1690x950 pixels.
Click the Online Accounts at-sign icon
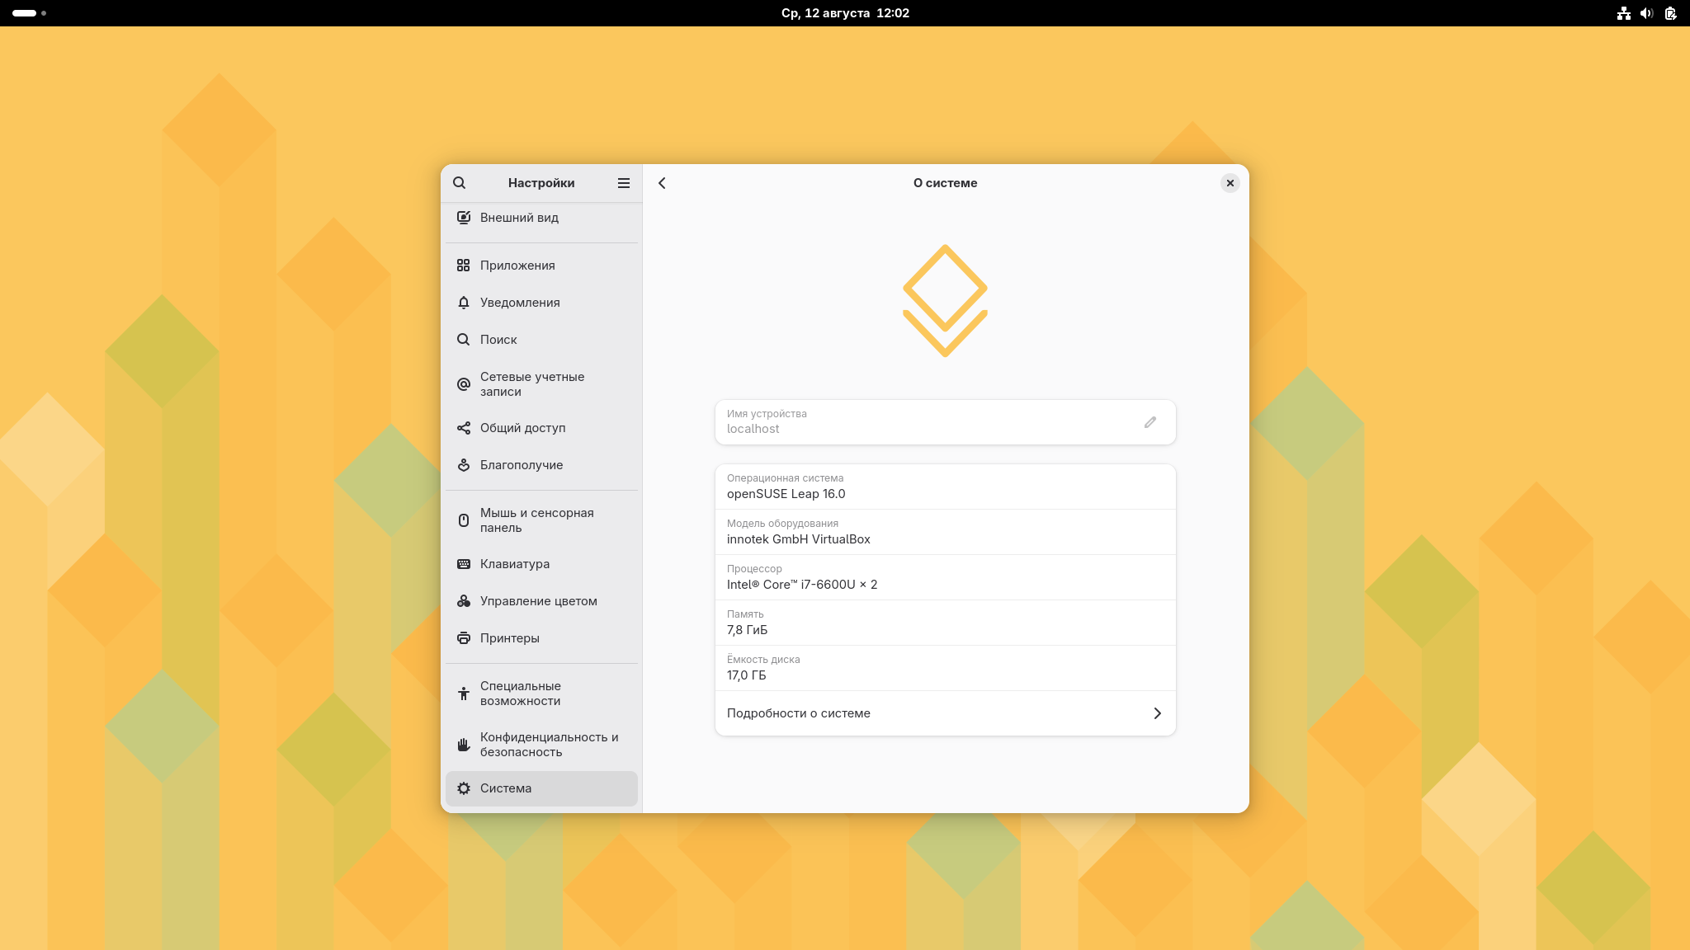pos(464,384)
